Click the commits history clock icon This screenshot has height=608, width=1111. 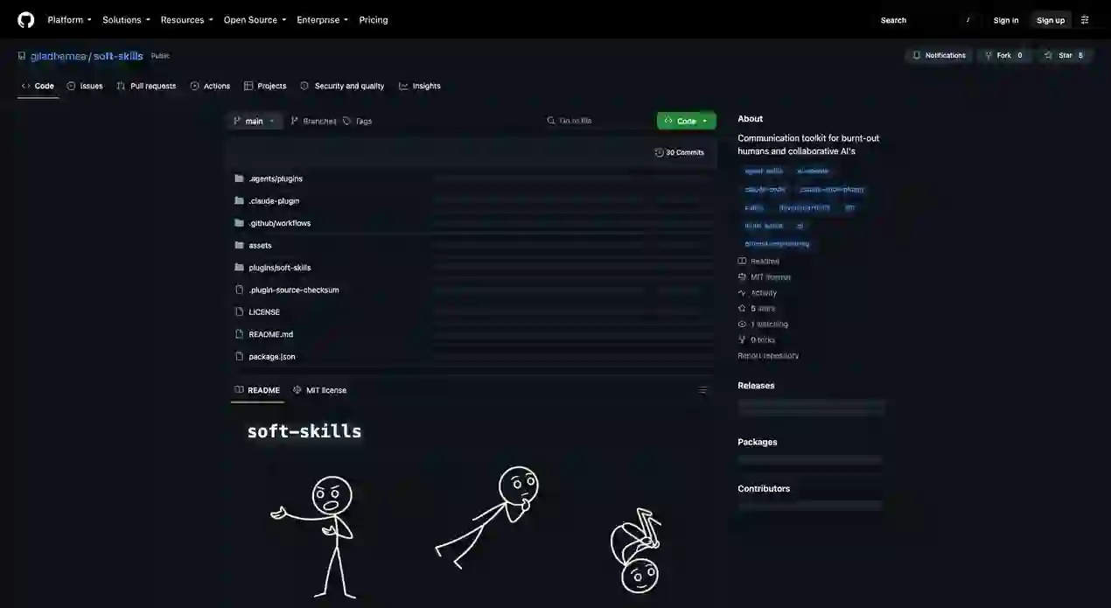(659, 152)
